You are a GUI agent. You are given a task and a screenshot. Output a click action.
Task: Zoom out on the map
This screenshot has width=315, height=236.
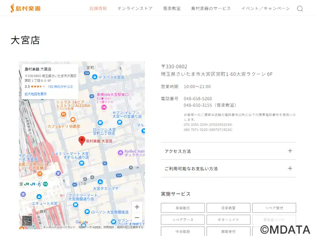(137, 218)
